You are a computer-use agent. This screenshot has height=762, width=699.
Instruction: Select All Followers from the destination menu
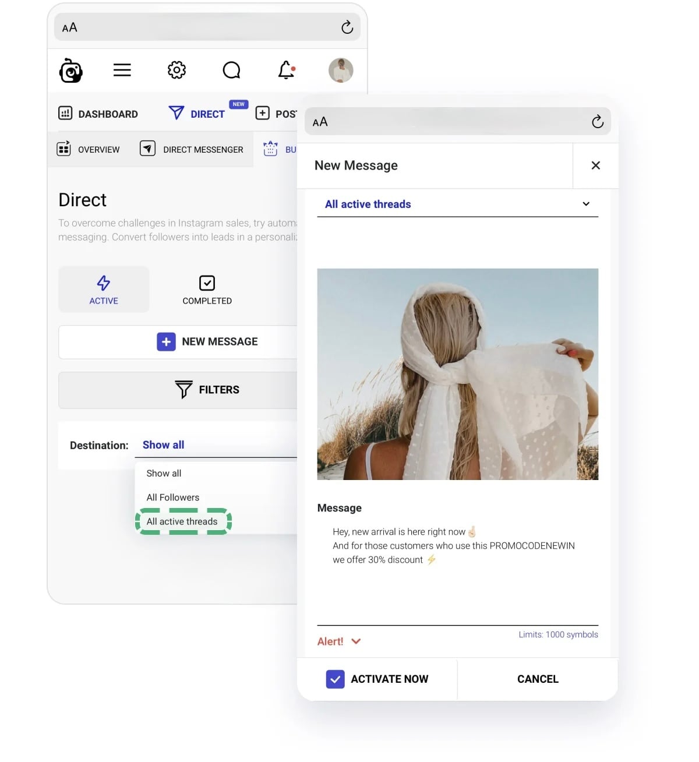click(172, 497)
